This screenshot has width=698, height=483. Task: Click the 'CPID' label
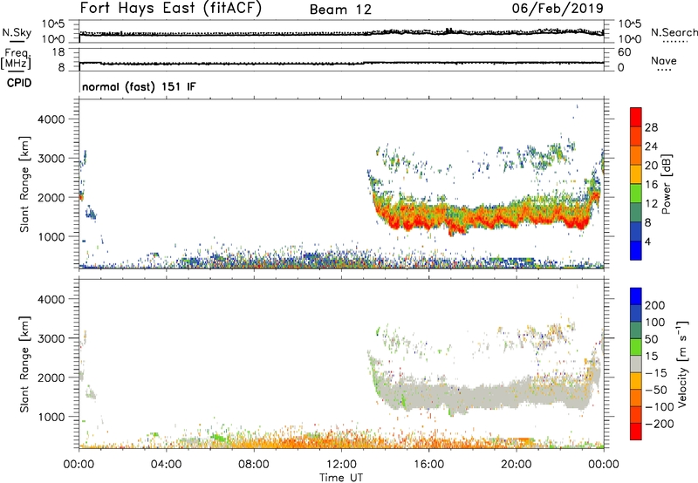point(19,83)
